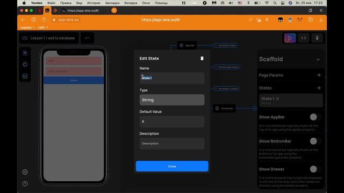Image resolution: width=344 pixels, height=193 pixels.
Task: Click the Add AppBar Widget pill
Action: click(225, 45)
